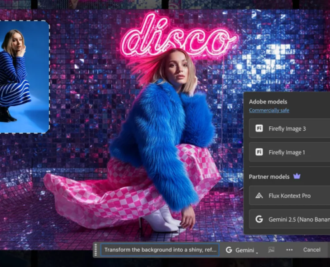Open the Gemini model picker dropdown
Image resolution: width=330 pixels, height=267 pixels.
242,250
